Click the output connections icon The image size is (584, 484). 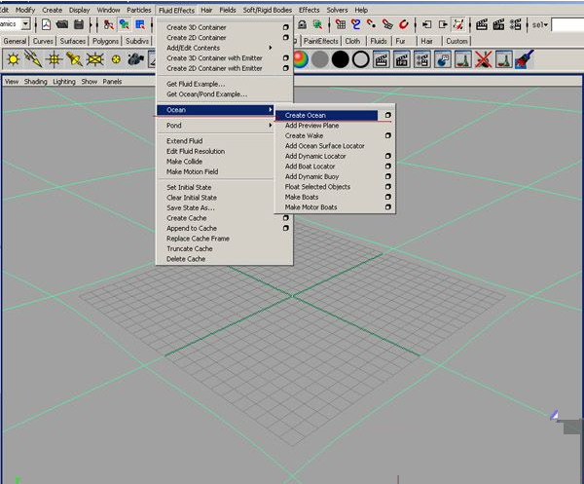click(443, 24)
